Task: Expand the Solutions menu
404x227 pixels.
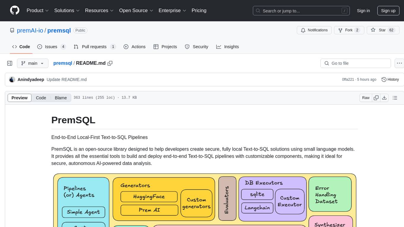Action: click(x=67, y=10)
